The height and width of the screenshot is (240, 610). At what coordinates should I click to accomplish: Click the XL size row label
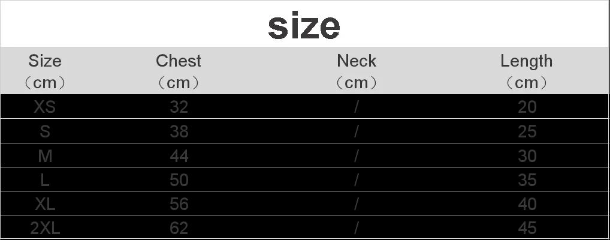45,204
